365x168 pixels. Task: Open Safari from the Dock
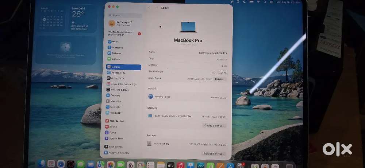(x=61, y=164)
